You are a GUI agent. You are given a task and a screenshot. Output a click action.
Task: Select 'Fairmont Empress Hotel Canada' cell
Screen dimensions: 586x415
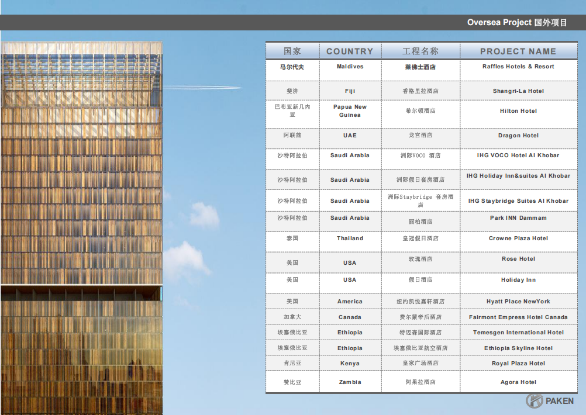[518, 317]
